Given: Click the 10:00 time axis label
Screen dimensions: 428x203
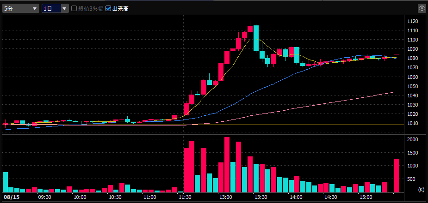Looking at the screenshot, I should point(80,197).
